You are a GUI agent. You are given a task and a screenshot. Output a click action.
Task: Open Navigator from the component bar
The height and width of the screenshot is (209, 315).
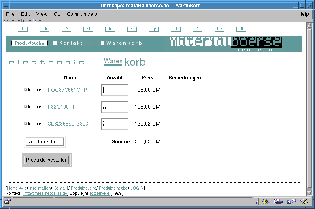[x=266, y=201]
